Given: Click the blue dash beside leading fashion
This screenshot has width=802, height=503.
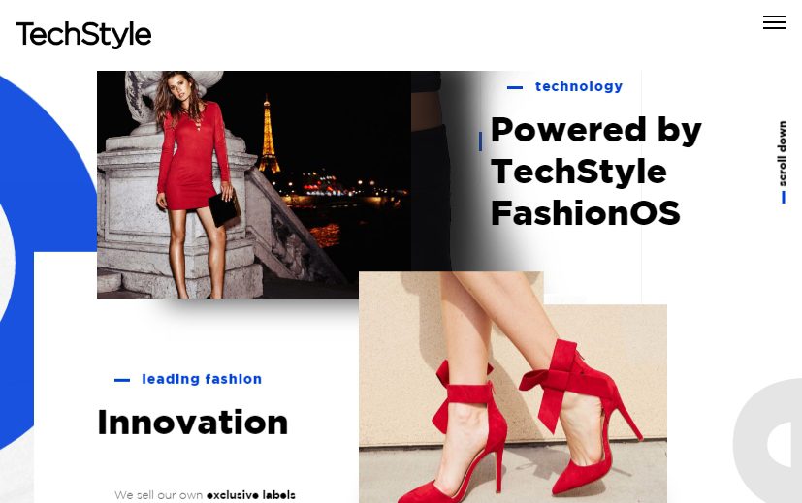Looking at the screenshot, I should point(122,380).
